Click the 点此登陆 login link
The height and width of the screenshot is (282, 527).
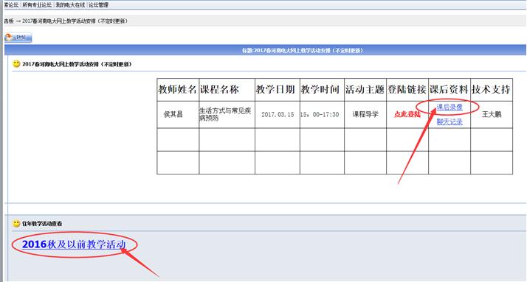click(407, 114)
